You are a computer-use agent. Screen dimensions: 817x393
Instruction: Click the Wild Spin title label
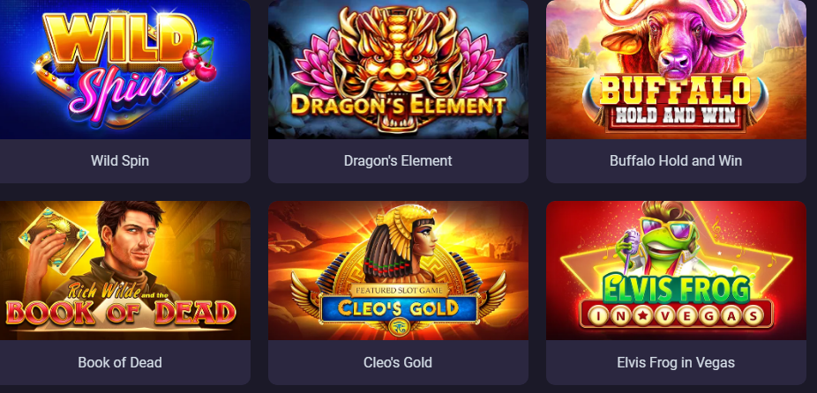coord(120,161)
